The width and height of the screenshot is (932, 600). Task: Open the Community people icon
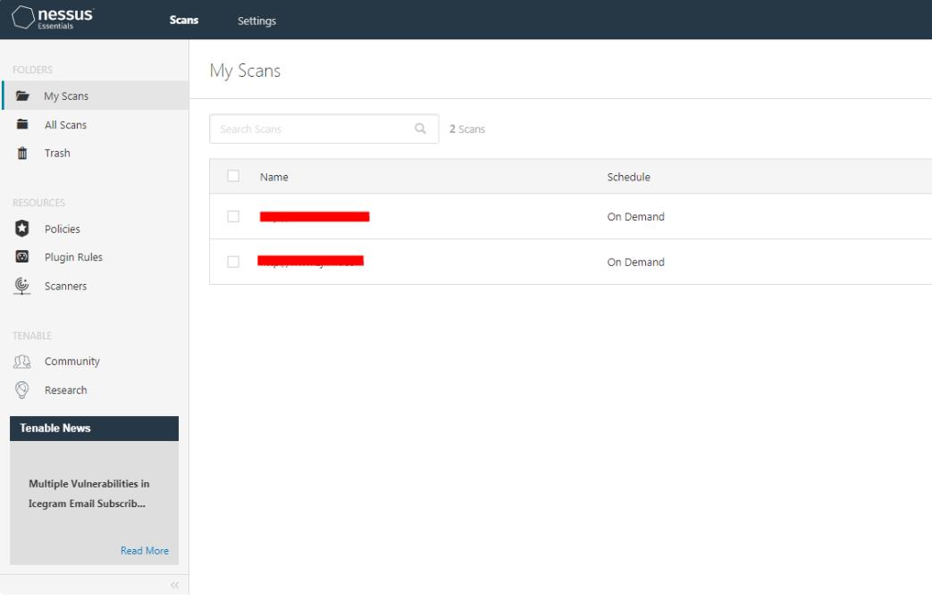tap(22, 362)
